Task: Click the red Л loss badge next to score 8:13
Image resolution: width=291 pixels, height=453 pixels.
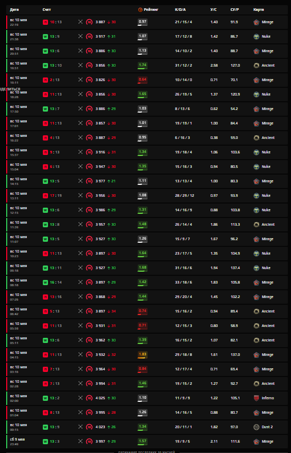Action: pos(45,413)
